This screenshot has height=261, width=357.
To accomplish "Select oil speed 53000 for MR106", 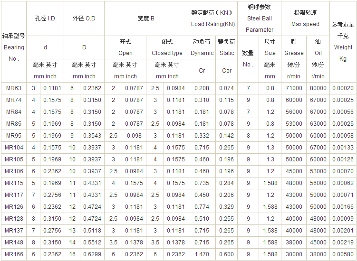I will (x=318, y=171).
